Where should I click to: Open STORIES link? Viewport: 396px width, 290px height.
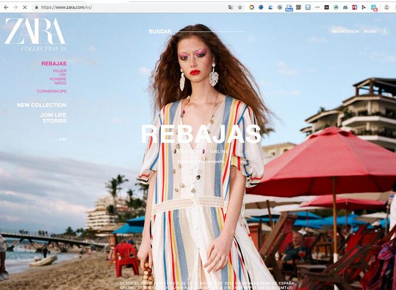point(55,121)
